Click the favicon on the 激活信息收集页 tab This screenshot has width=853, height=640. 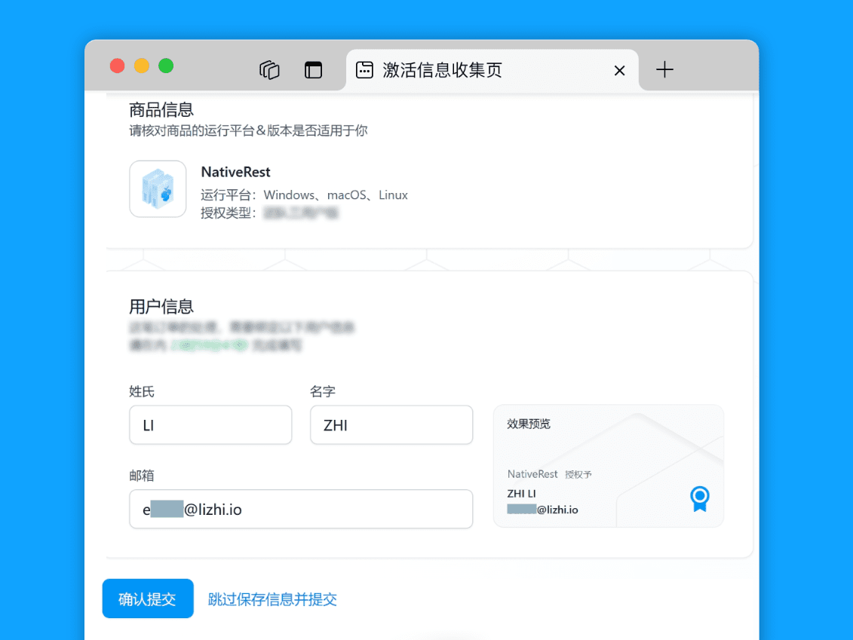click(364, 70)
